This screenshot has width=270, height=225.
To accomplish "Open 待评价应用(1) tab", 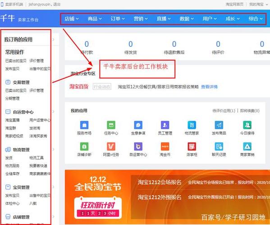I will pos(224,111).
